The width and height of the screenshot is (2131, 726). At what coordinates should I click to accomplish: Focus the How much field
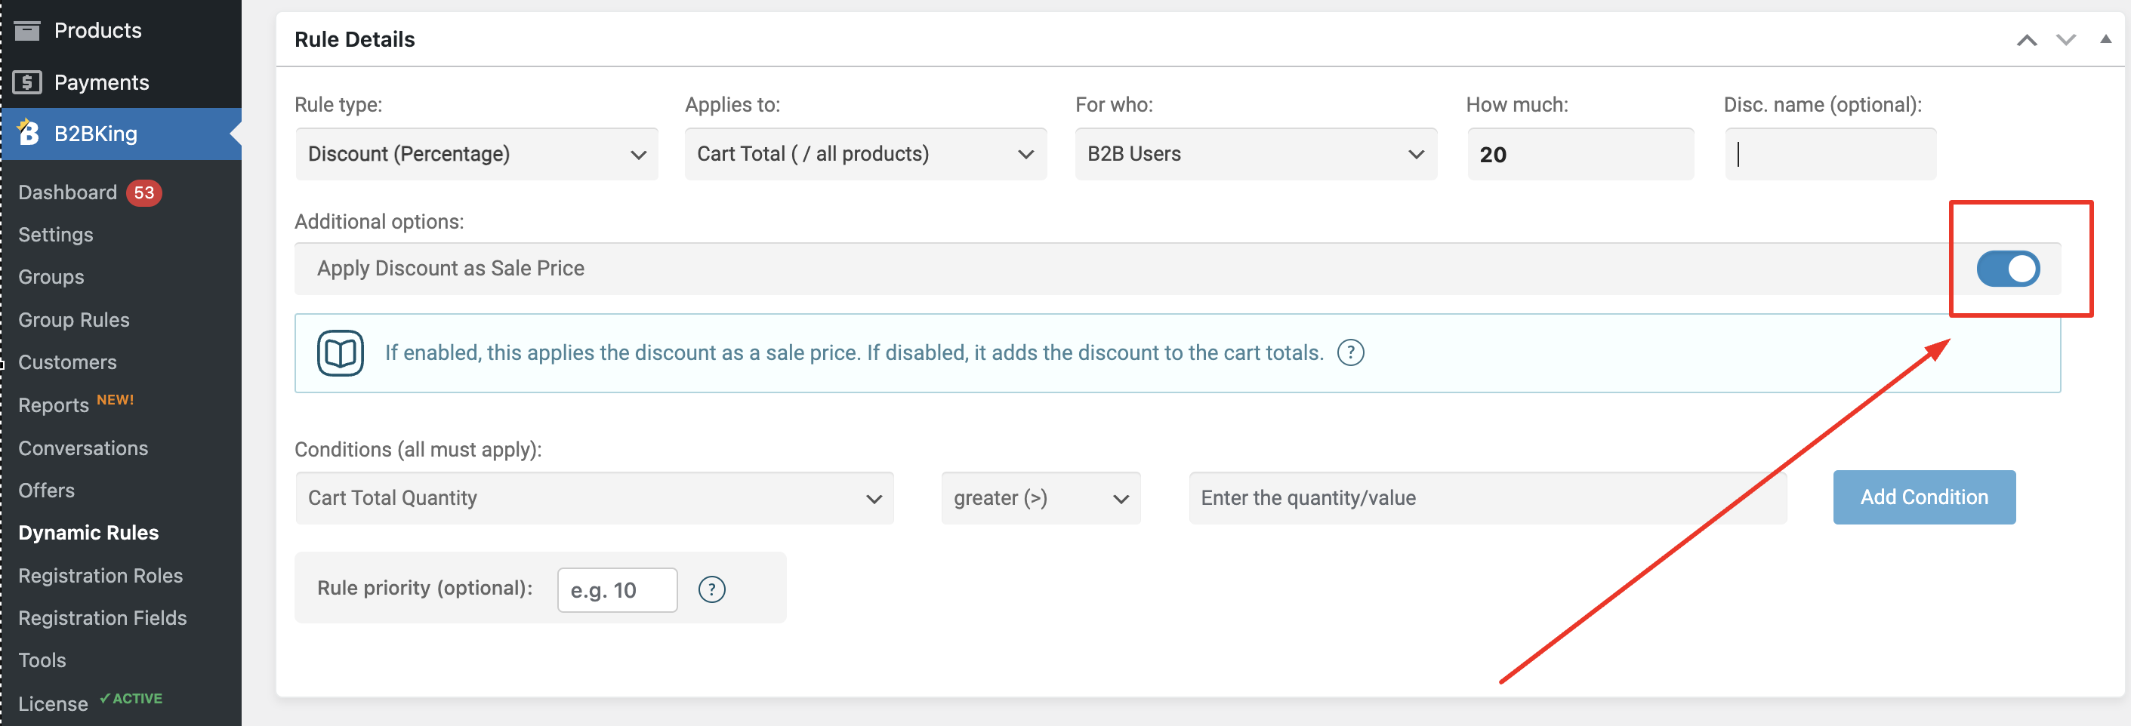coord(1580,155)
